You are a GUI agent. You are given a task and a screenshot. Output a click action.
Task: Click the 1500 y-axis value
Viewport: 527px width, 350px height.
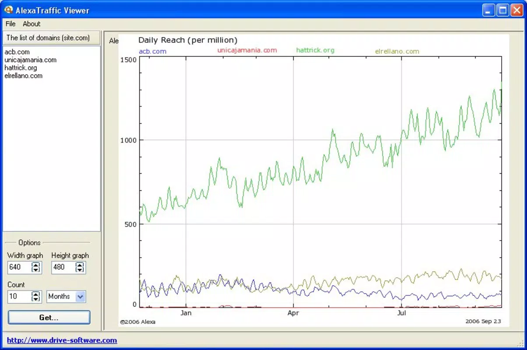point(128,59)
